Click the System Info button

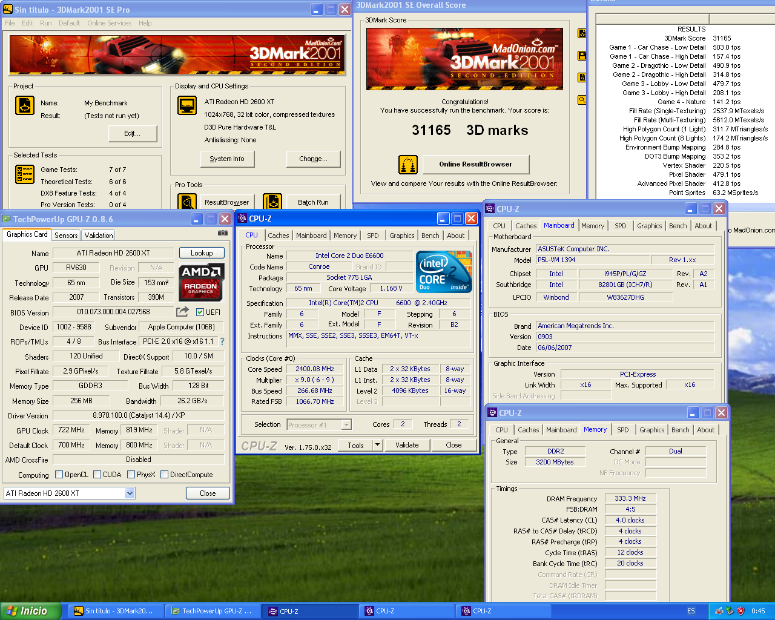click(227, 159)
